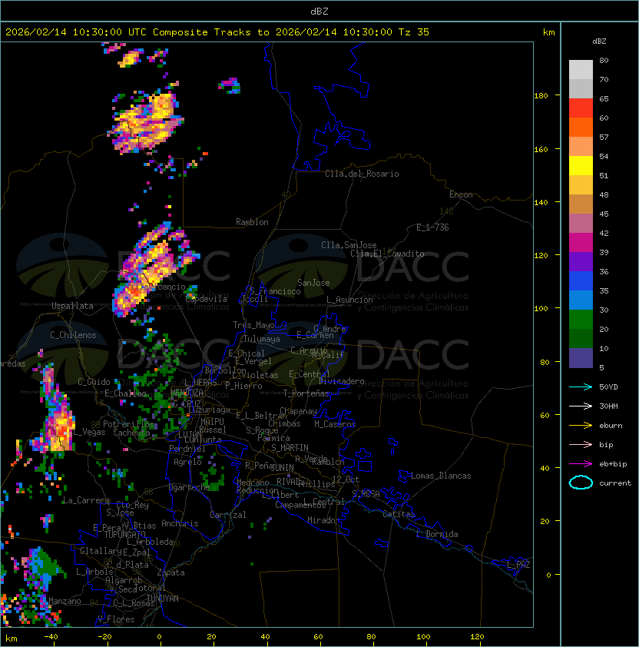Click the 'Perdriel' map label
The width and height of the screenshot is (639, 647).
coord(187,449)
